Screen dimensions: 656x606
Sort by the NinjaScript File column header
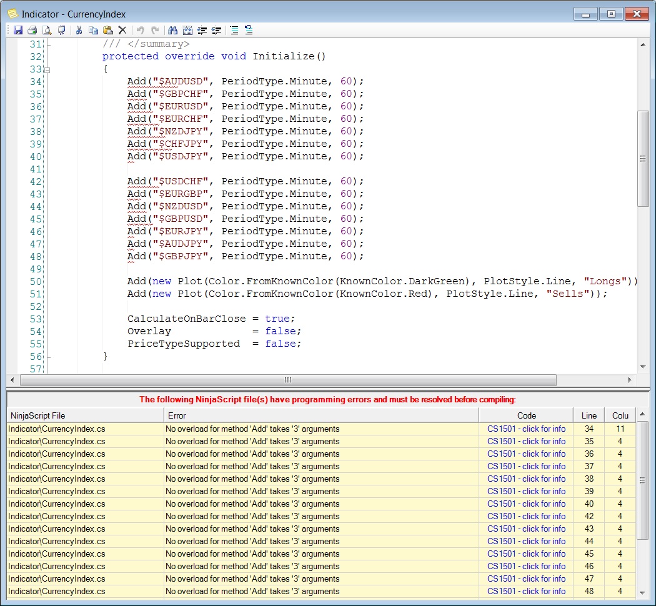[x=86, y=415]
